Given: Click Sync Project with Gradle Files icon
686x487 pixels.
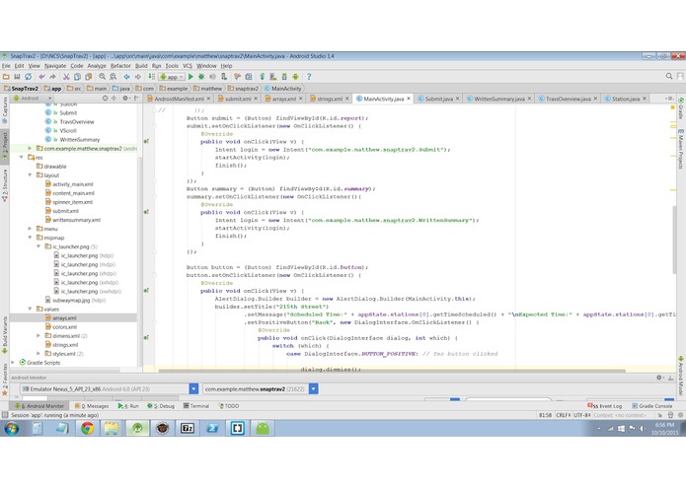Looking at the screenshot, I should tap(262, 77).
